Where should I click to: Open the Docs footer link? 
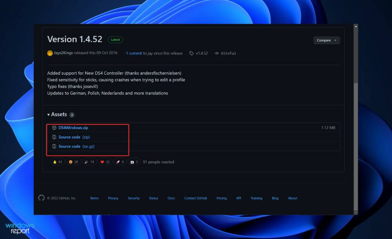coord(171,198)
